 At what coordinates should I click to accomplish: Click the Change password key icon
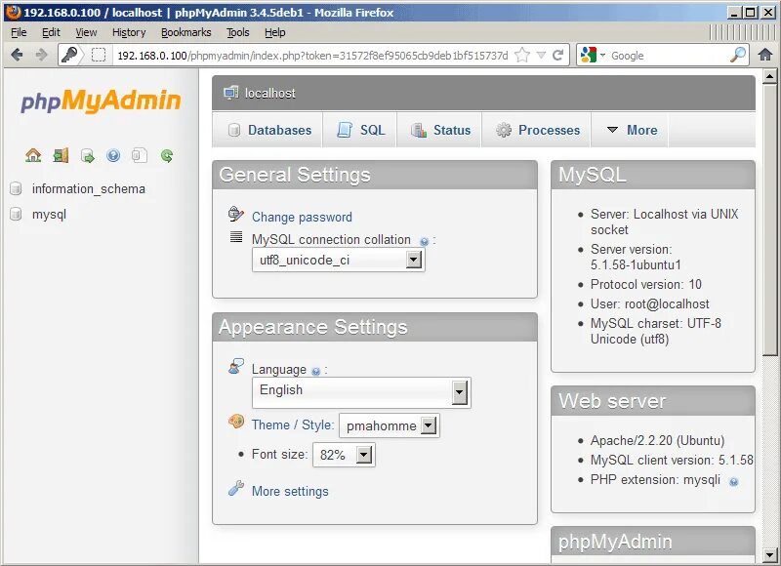pyautogui.click(x=235, y=214)
